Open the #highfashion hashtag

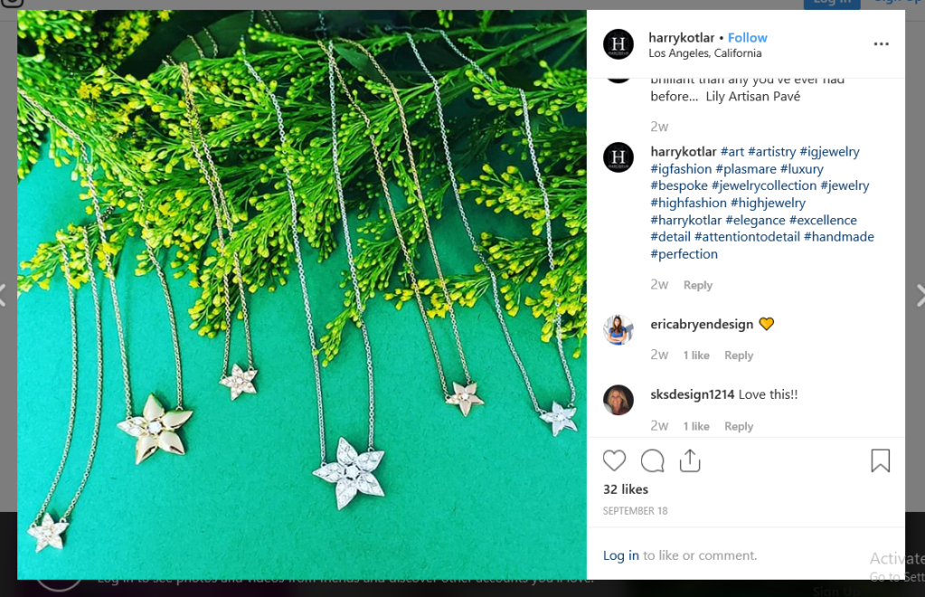(688, 203)
